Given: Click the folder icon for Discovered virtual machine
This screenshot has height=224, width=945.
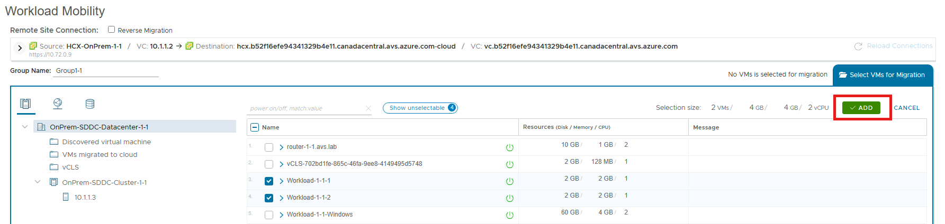Looking at the screenshot, I should pyautogui.click(x=54, y=142).
